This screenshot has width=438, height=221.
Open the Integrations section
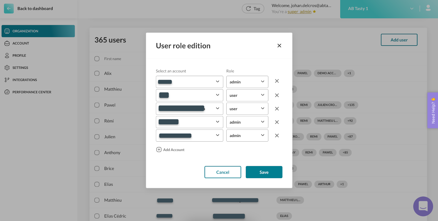[x=24, y=80]
